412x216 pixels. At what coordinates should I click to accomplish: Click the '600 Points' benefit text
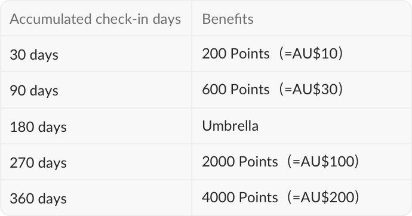[236, 90]
